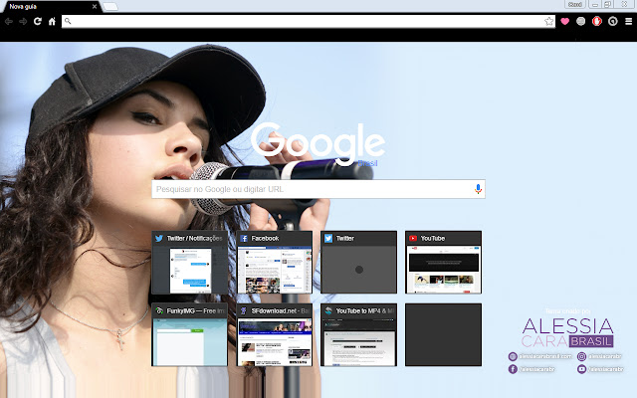
Task: Click the FunkyIMG favicon on its tile
Action: 159,311
